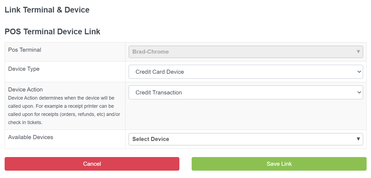Expand the Select Device combo box

[x=246, y=139]
